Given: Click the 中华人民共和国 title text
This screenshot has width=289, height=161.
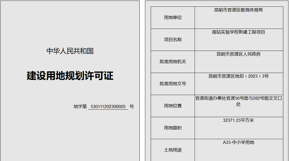Looking at the screenshot, I should point(70,51).
